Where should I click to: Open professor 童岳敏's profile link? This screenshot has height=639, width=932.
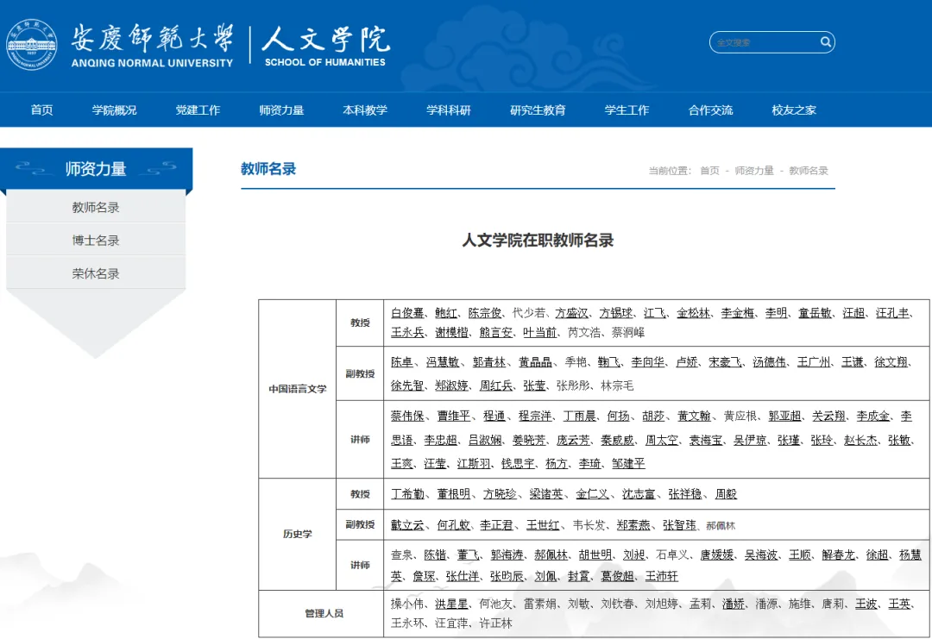(815, 313)
